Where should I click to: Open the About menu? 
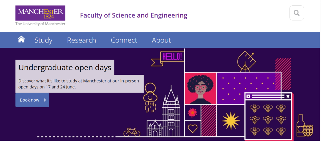[161, 40]
